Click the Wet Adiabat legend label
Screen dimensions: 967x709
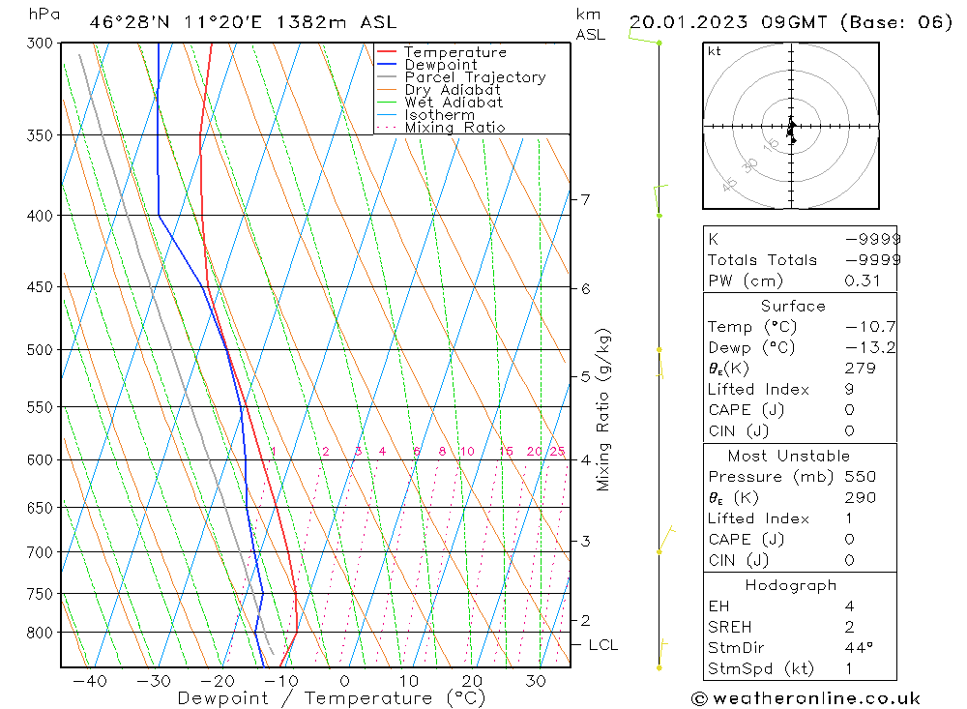454,103
